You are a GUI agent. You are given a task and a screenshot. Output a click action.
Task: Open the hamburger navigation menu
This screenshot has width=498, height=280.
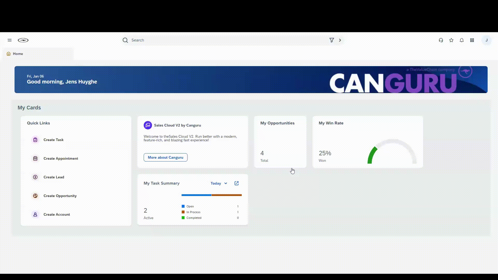click(x=10, y=40)
